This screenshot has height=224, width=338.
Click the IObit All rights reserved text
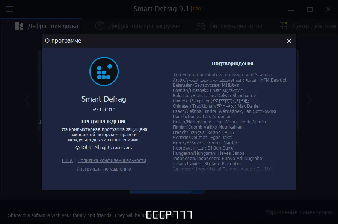[104, 148]
